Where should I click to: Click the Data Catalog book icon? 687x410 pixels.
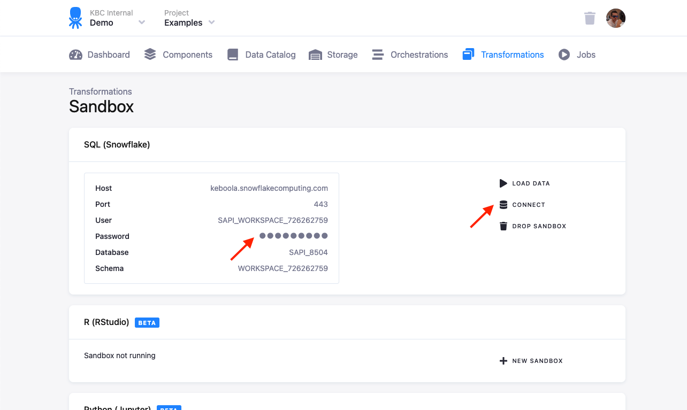[x=233, y=55]
